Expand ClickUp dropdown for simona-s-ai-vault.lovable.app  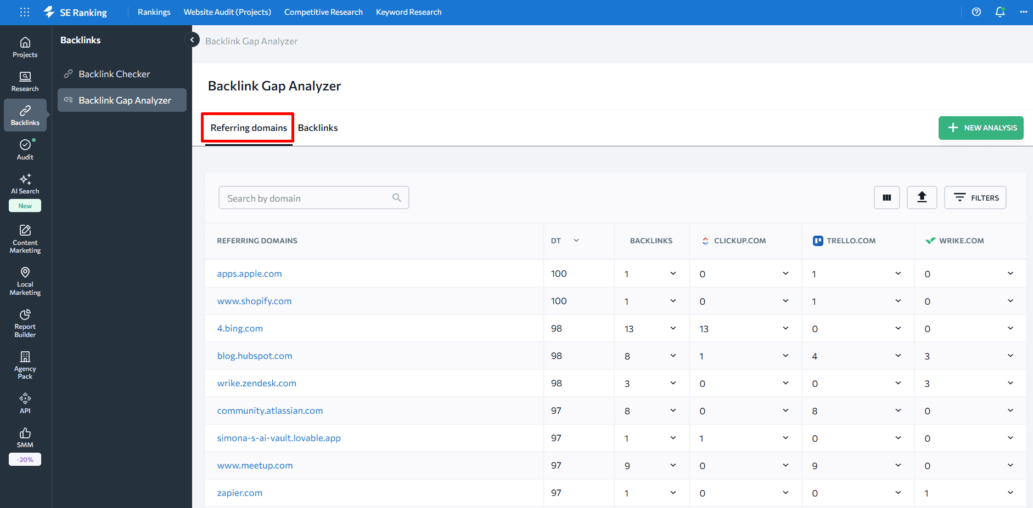click(785, 438)
